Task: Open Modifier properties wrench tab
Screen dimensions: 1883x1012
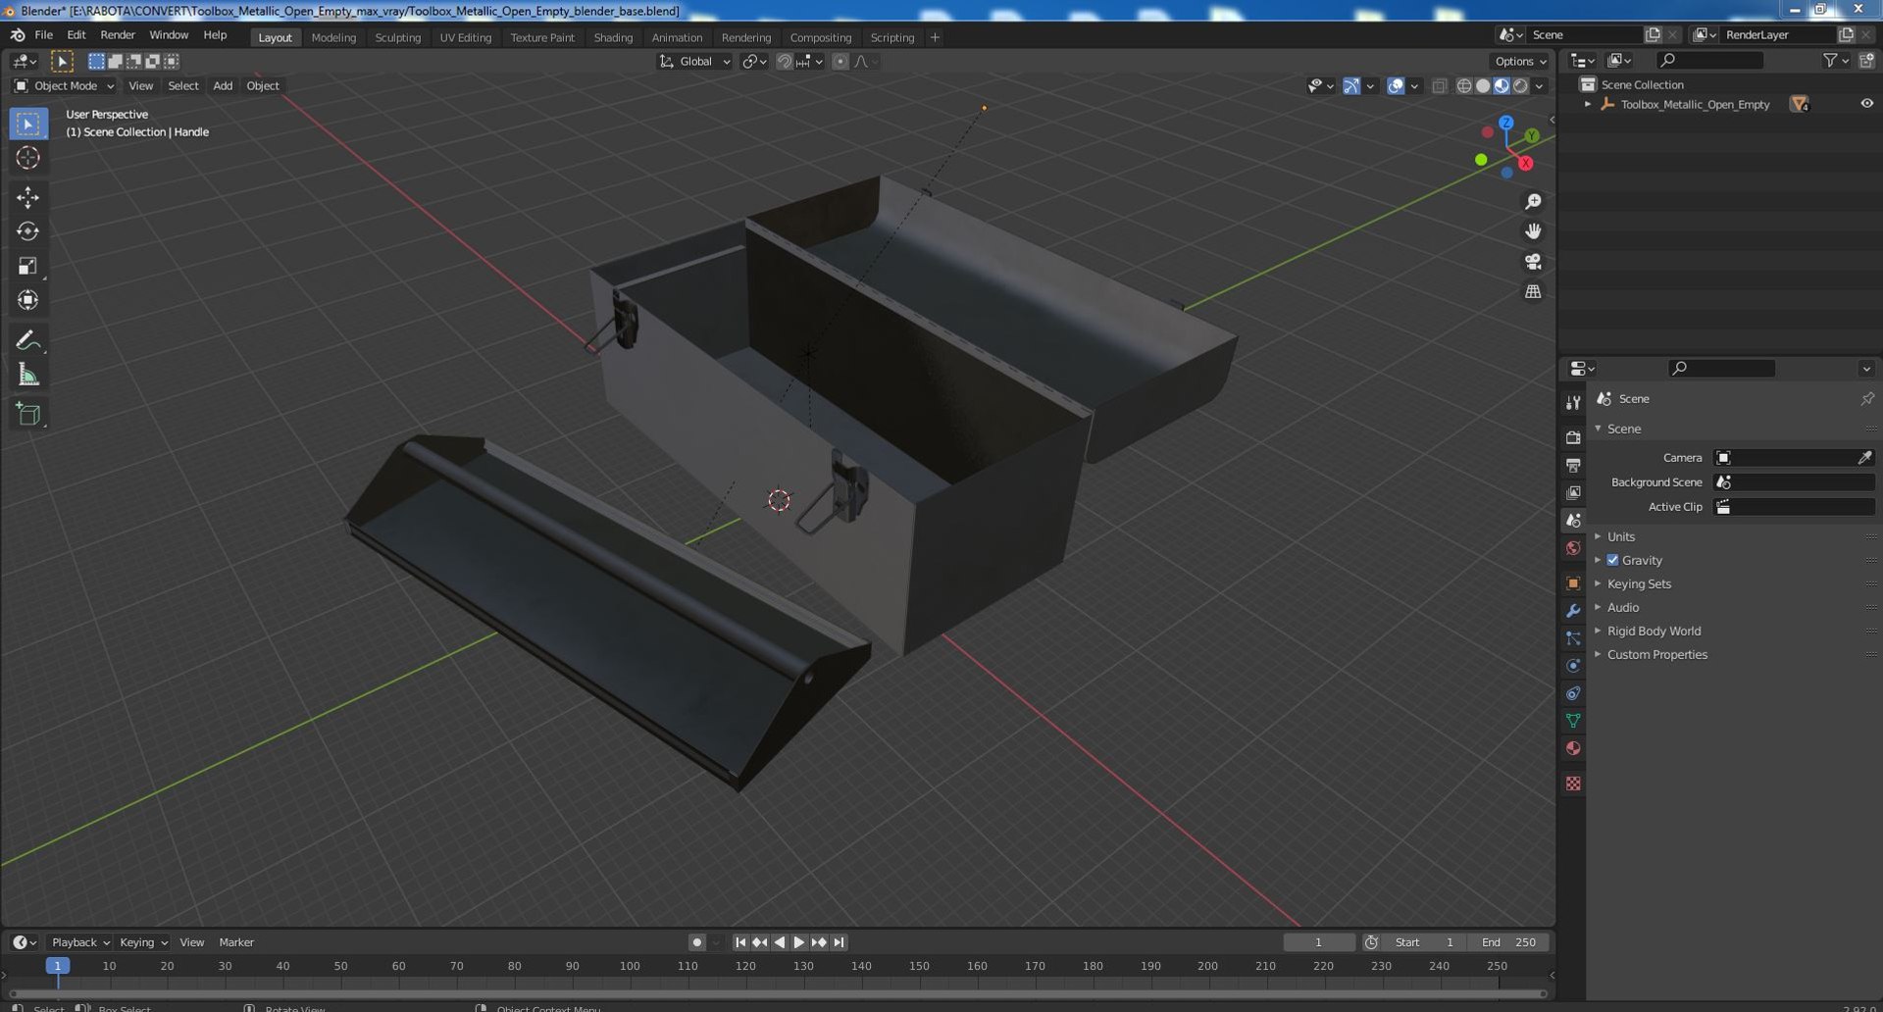Action: (1573, 611)
